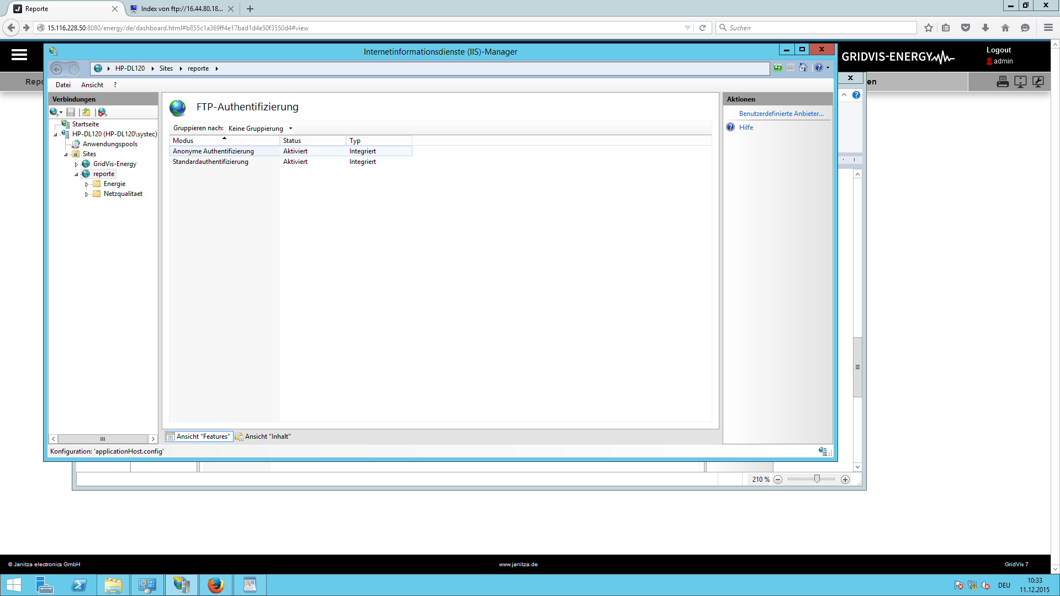Click the IIS home icon in toolbar

point(803,68)
